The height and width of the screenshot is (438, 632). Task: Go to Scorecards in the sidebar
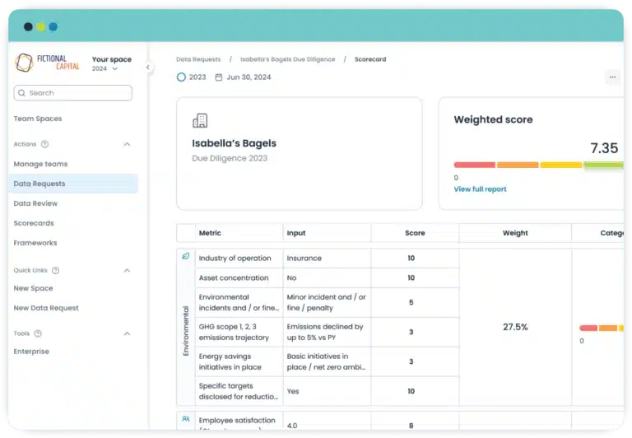pyautogui.click(x=34, y=223)
